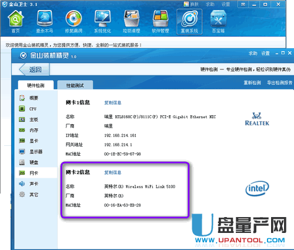
Task: Select CPU in hardware sidebar
Action: tap(36, 109)
